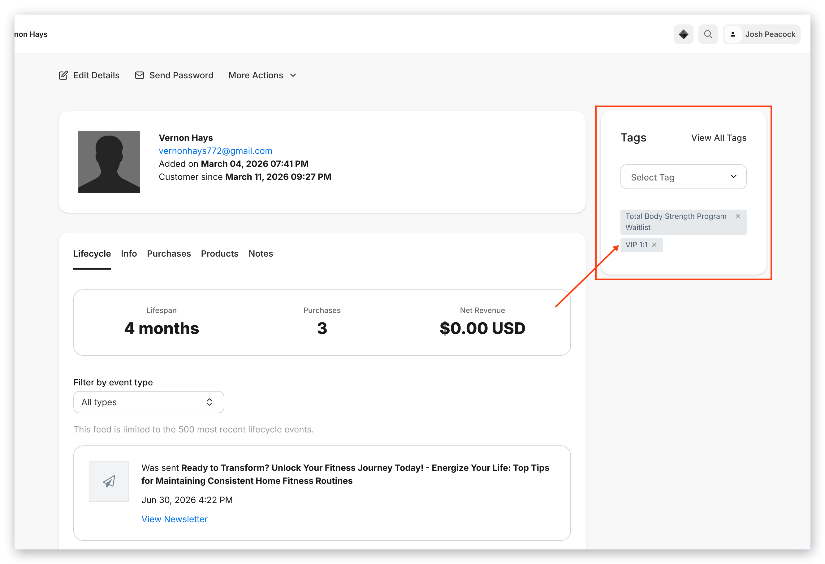Click the Net Revenue $0.00 USD value
Viewport: 825px width, 564px height.
click(482, 328)
